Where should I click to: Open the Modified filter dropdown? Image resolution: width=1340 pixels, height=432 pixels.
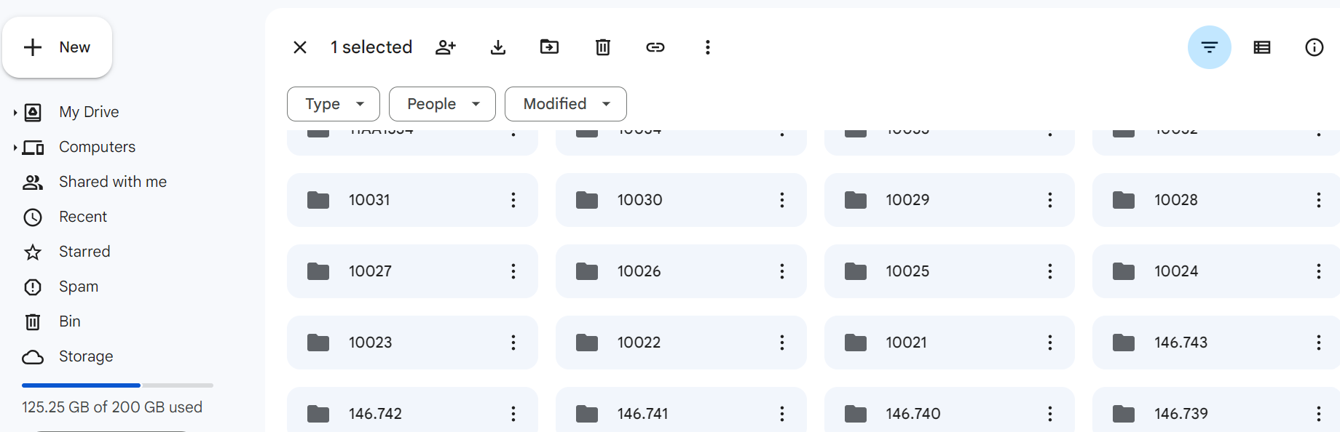(x=565, y=104)
